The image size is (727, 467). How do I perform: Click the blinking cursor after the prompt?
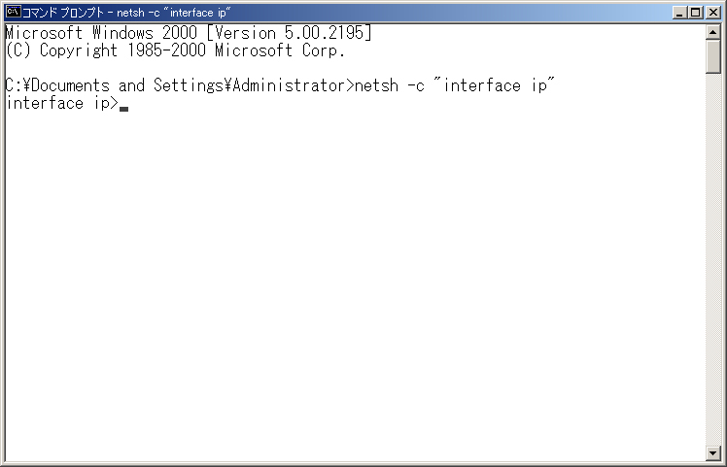pos(123,110)
